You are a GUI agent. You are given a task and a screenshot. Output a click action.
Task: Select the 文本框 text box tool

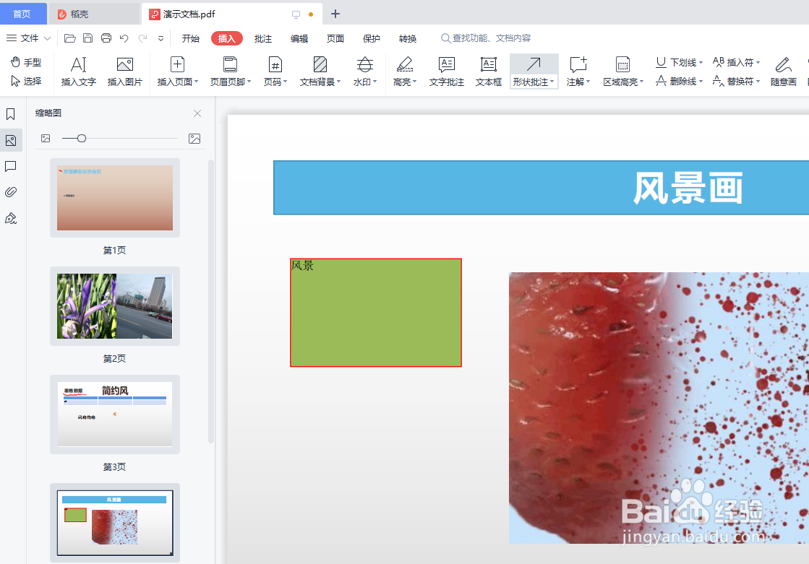(489, 71)
